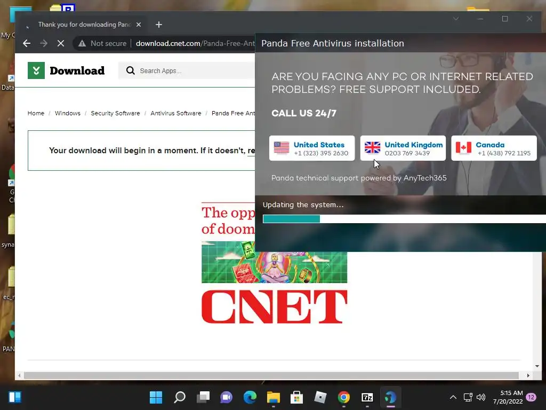Click the Updating the system status text
This screenshot has height=410, width=546.
click(x=303, y=204)
